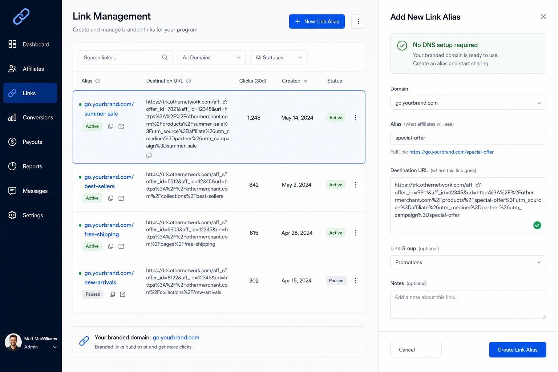Click the Create Link Alias button
558x372 pixels.
[x=517, y=349]
